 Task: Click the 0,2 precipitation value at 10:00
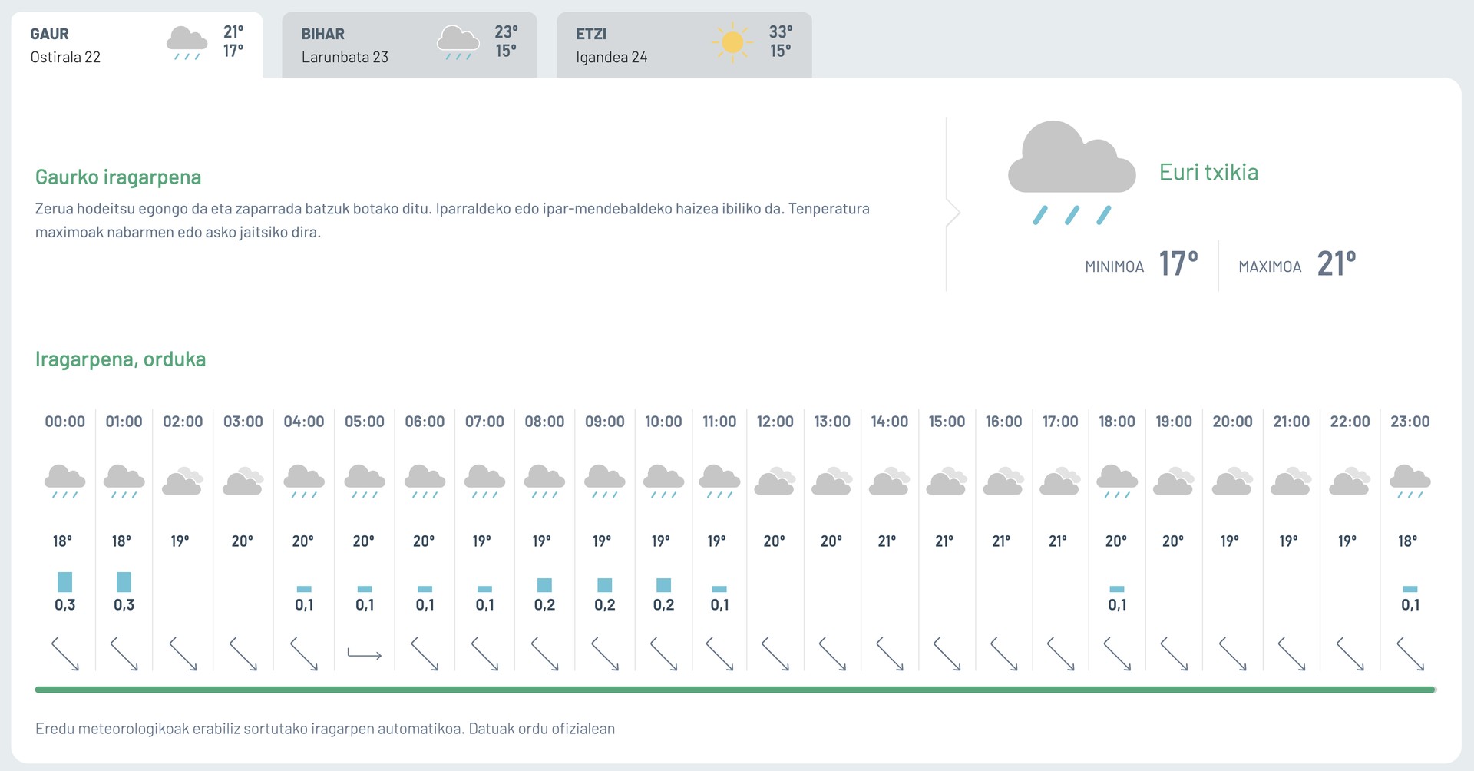(x=663, y=605)
